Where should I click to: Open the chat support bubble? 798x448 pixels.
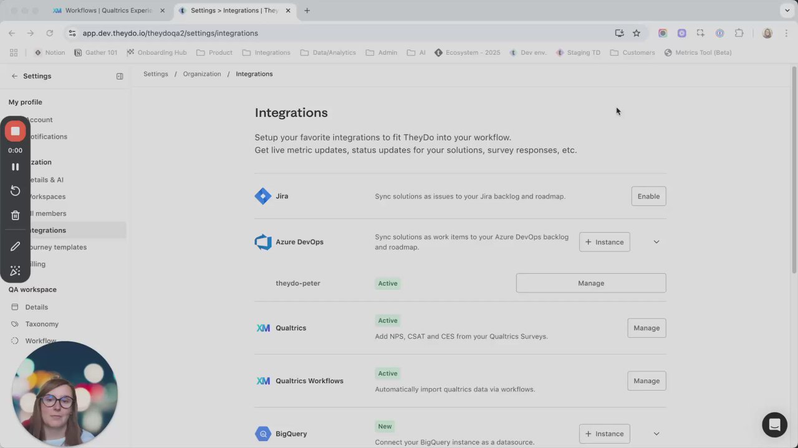pos(774,425)
